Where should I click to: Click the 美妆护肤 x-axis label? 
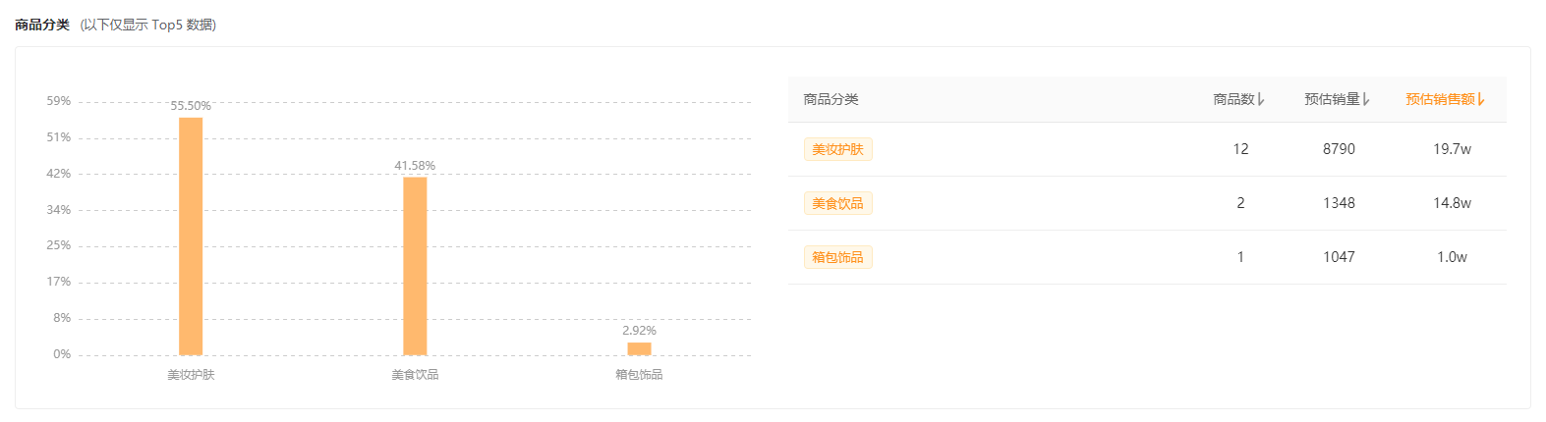coord(191,375)
